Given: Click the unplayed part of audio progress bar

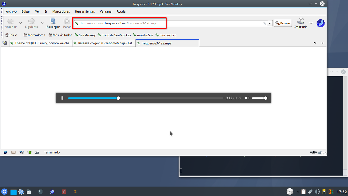Looking at the screenshot, I should click(x=171, y=98).
